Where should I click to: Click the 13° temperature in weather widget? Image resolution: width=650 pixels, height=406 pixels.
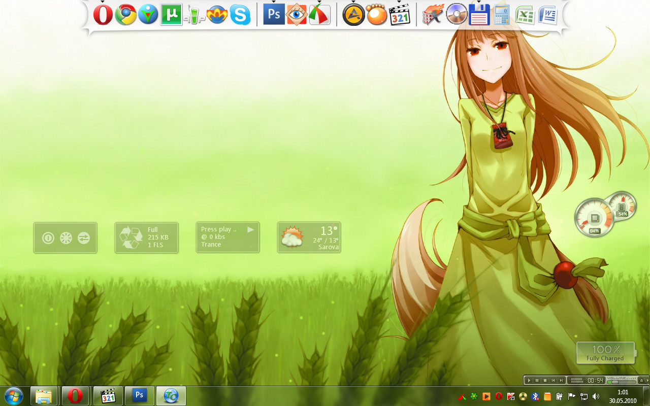(x=329, y=231)
